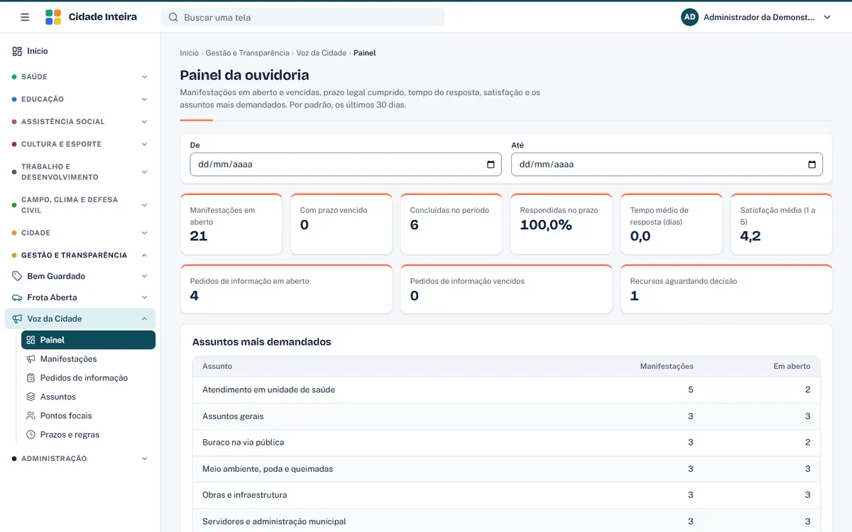Screen dimensions: 852x532
Task: Expand the Assistência Social section
Action: [x=80, y=122]
